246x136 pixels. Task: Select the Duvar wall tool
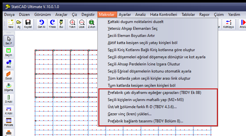click(9, 75)
